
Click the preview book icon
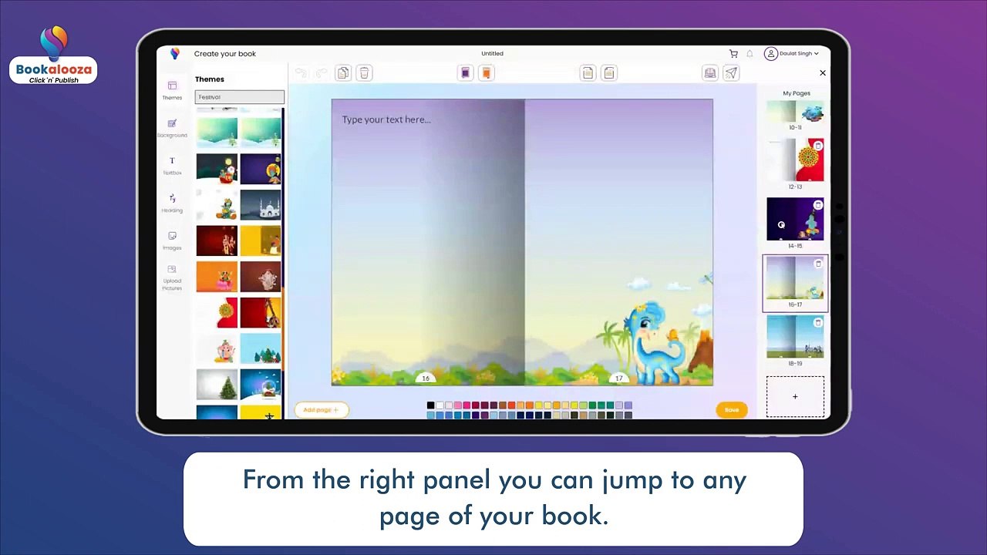point(709,72)
